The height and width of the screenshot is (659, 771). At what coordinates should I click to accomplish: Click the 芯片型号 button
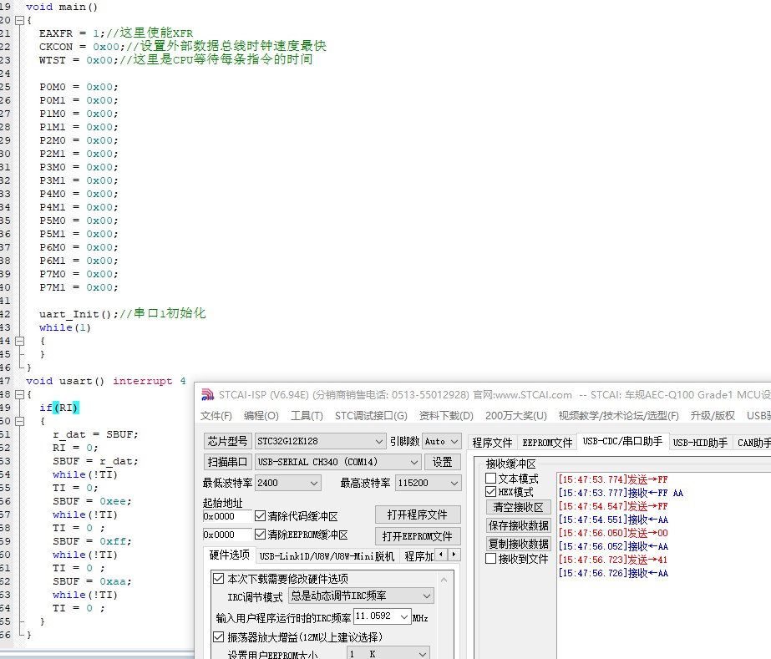pyautogui.click(x=227, y=441)
